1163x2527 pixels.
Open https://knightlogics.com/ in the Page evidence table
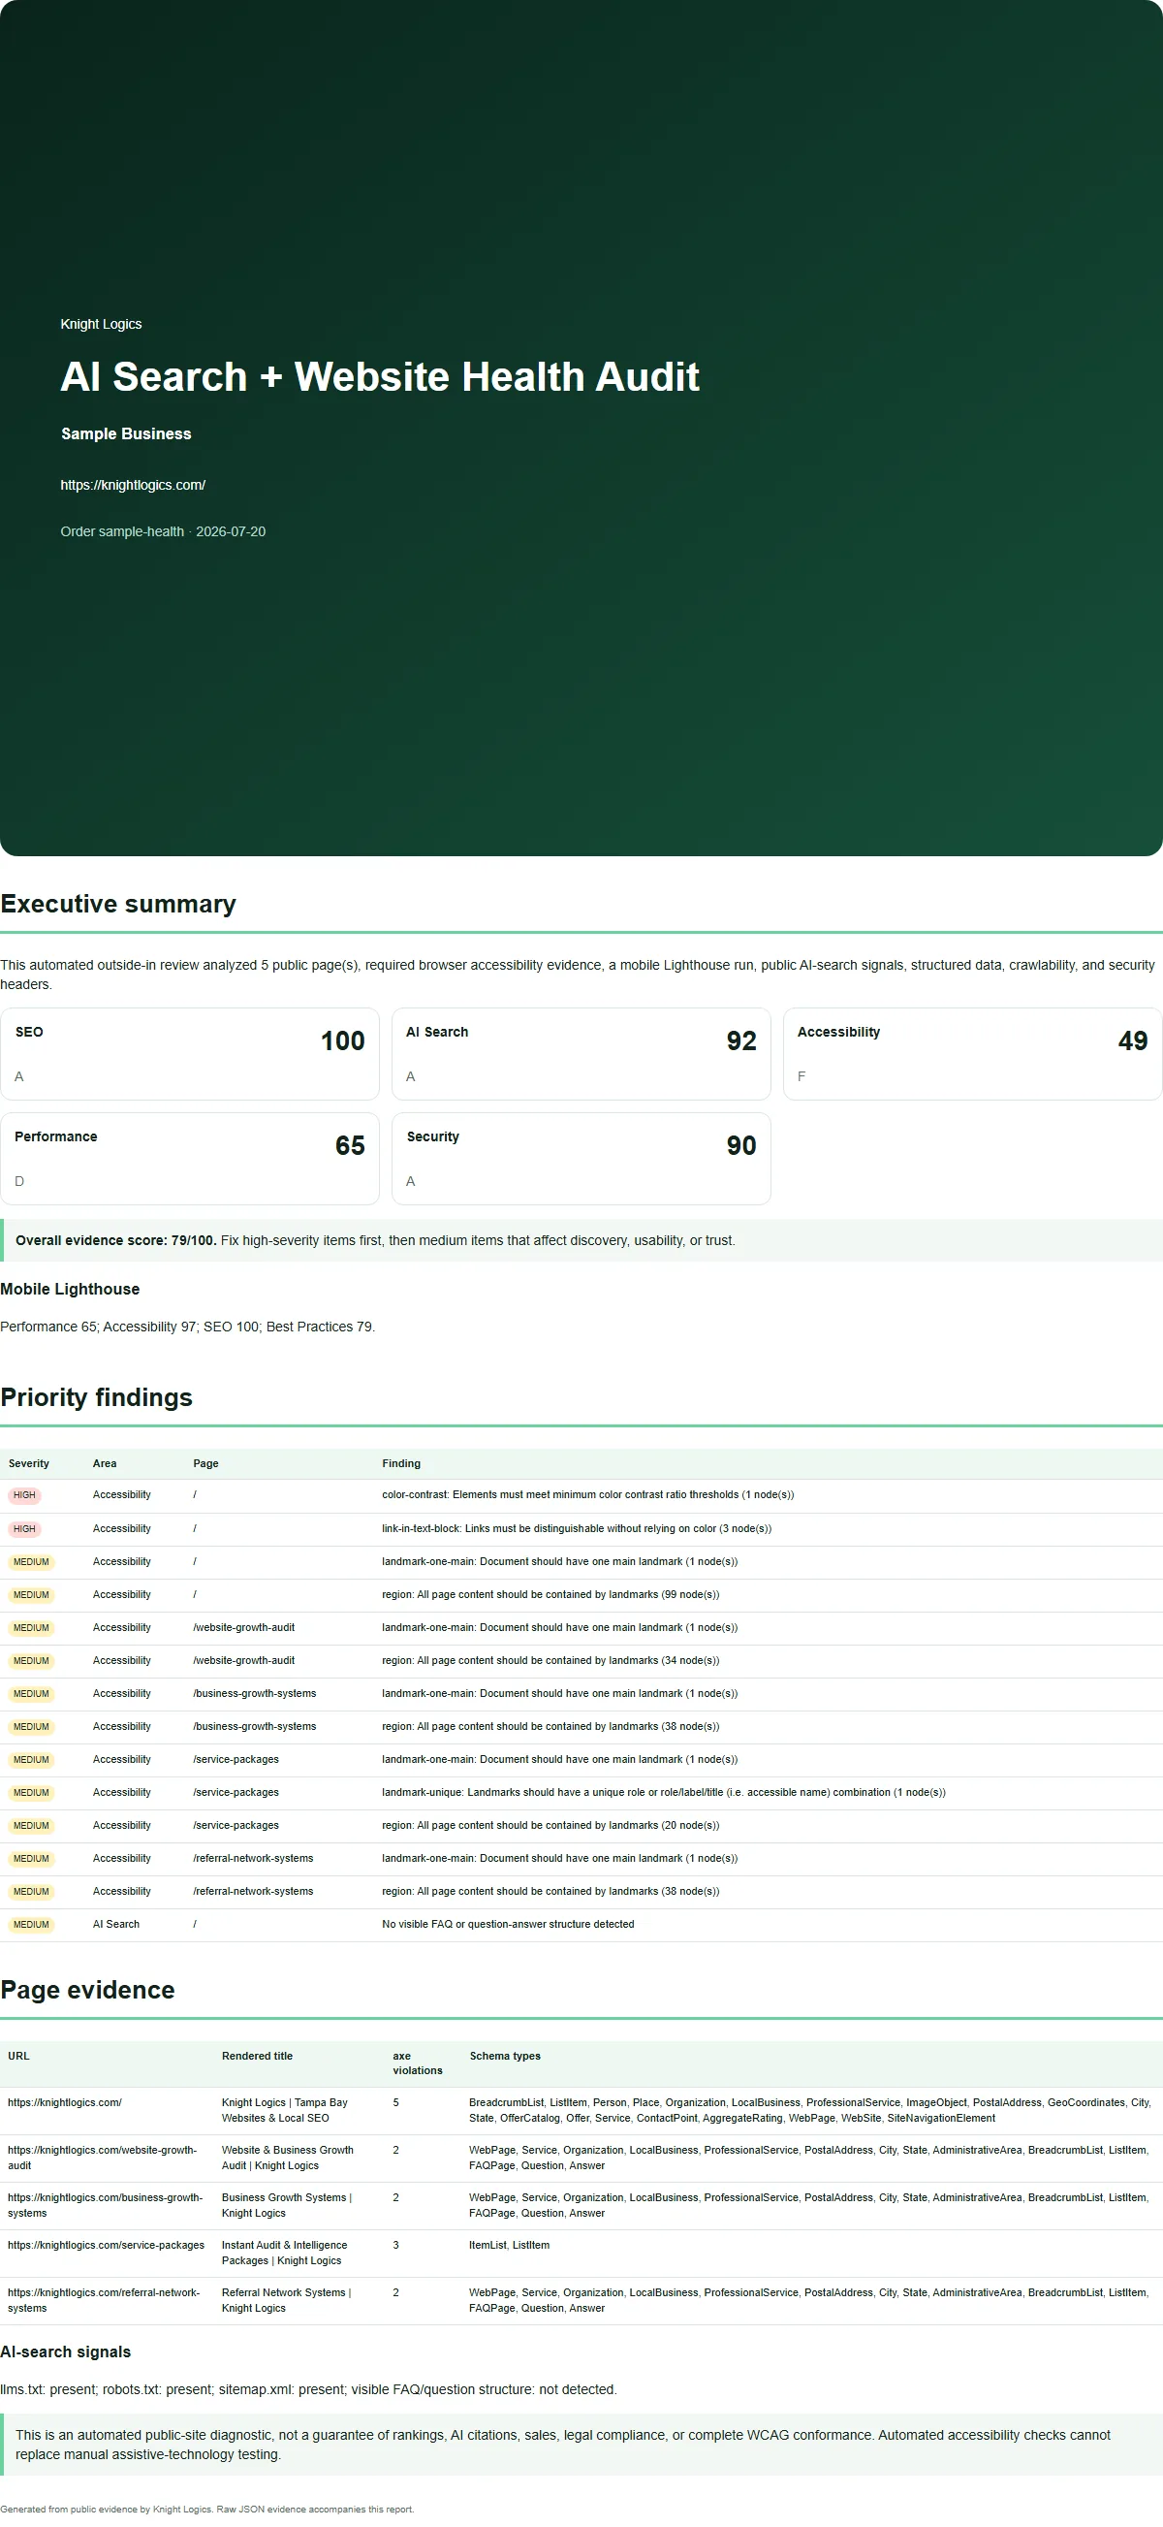click(x=65, y=2103)
